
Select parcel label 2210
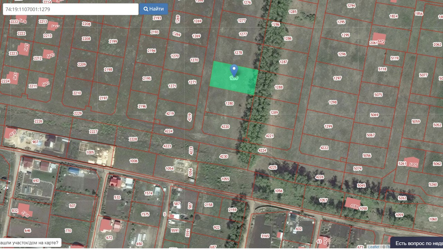click(77, 93)
